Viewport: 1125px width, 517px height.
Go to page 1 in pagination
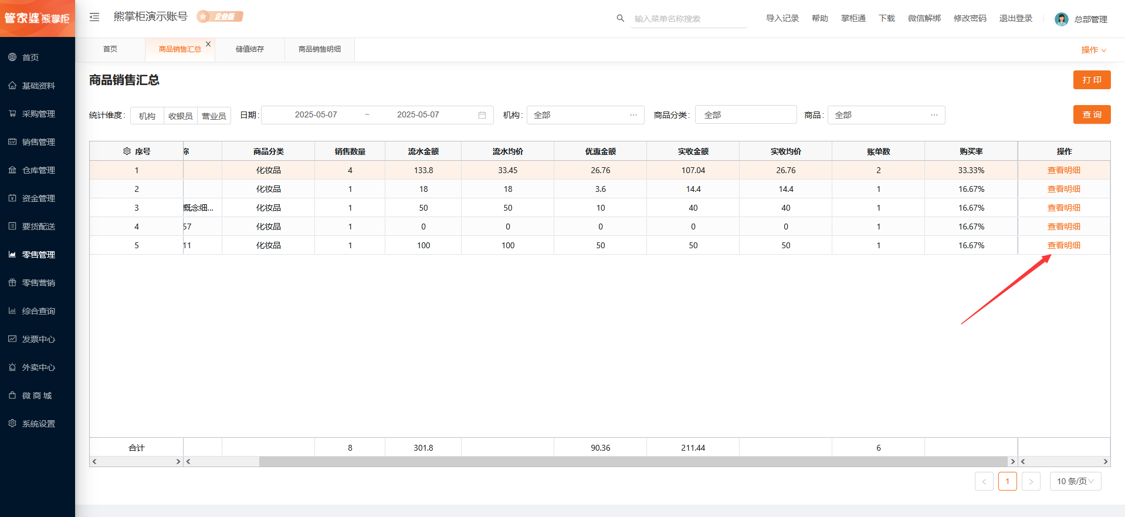[x=1008, y=481]
